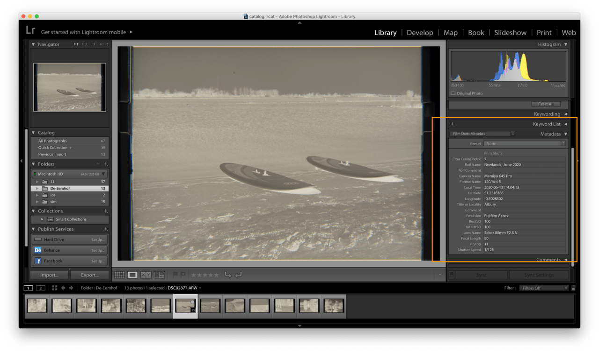Open the Book module

(476, 33)
